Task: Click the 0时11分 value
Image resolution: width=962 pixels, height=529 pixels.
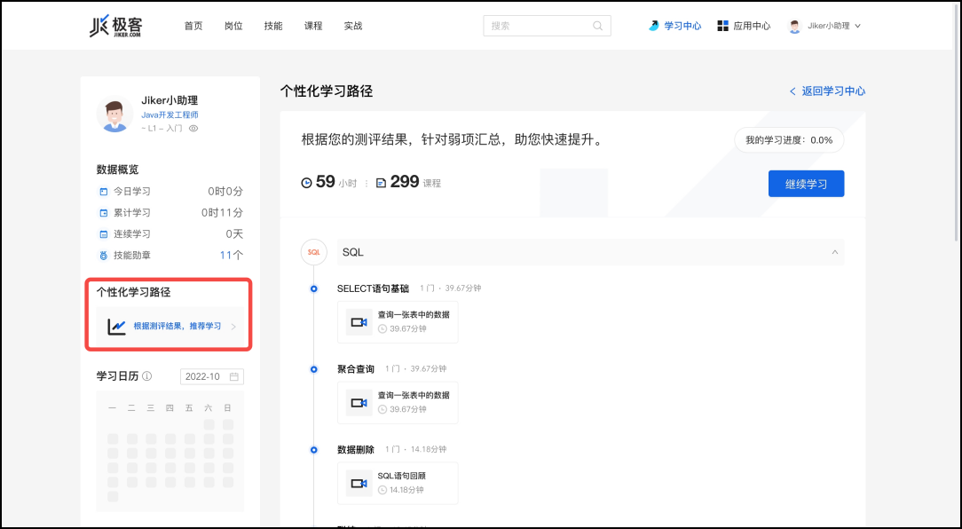Action: click(x=222, y=213)
